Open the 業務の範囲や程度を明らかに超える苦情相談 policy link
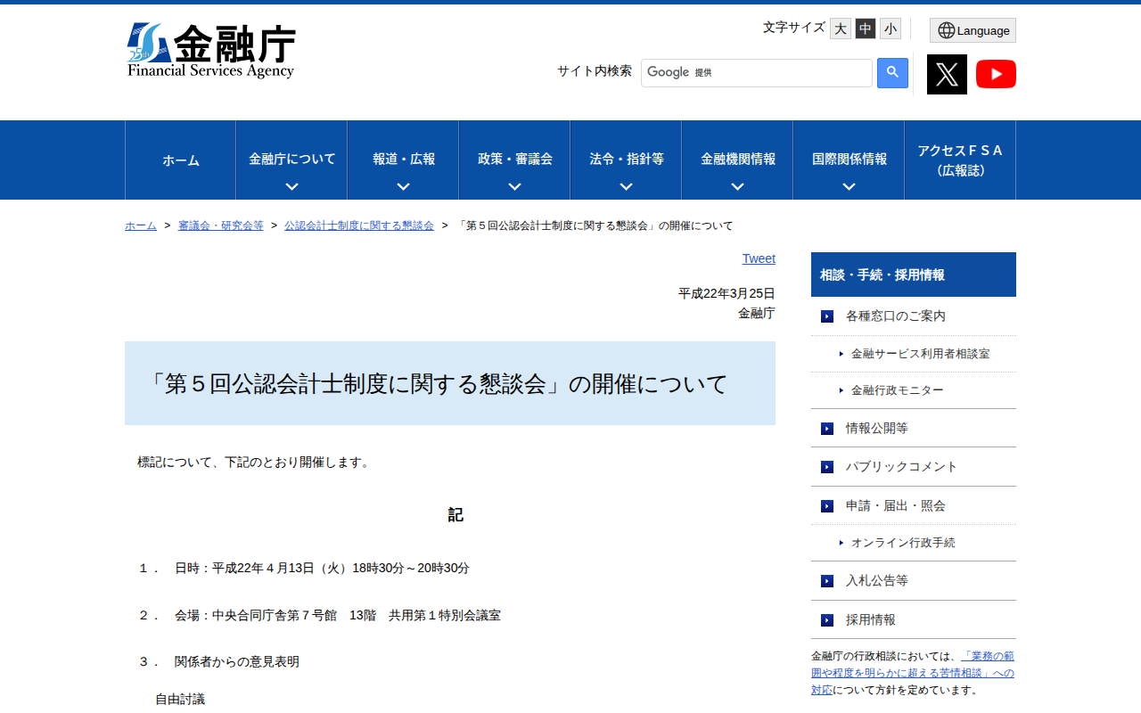Viewport: 1141px width, 713px height. click(913, 673)
